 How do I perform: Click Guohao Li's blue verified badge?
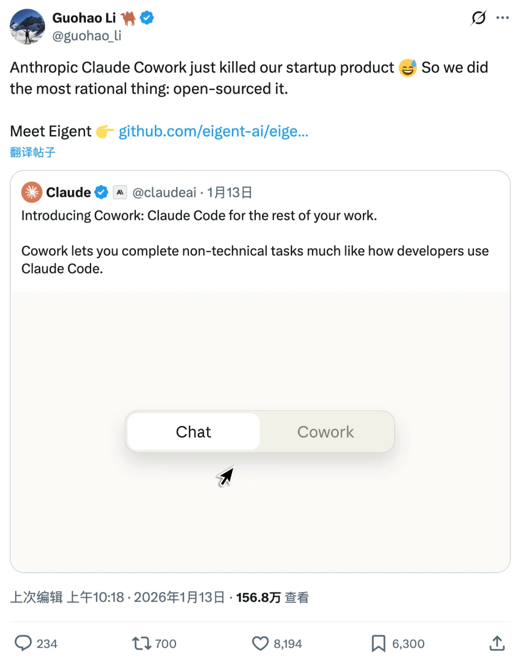[x=146, y=17]
